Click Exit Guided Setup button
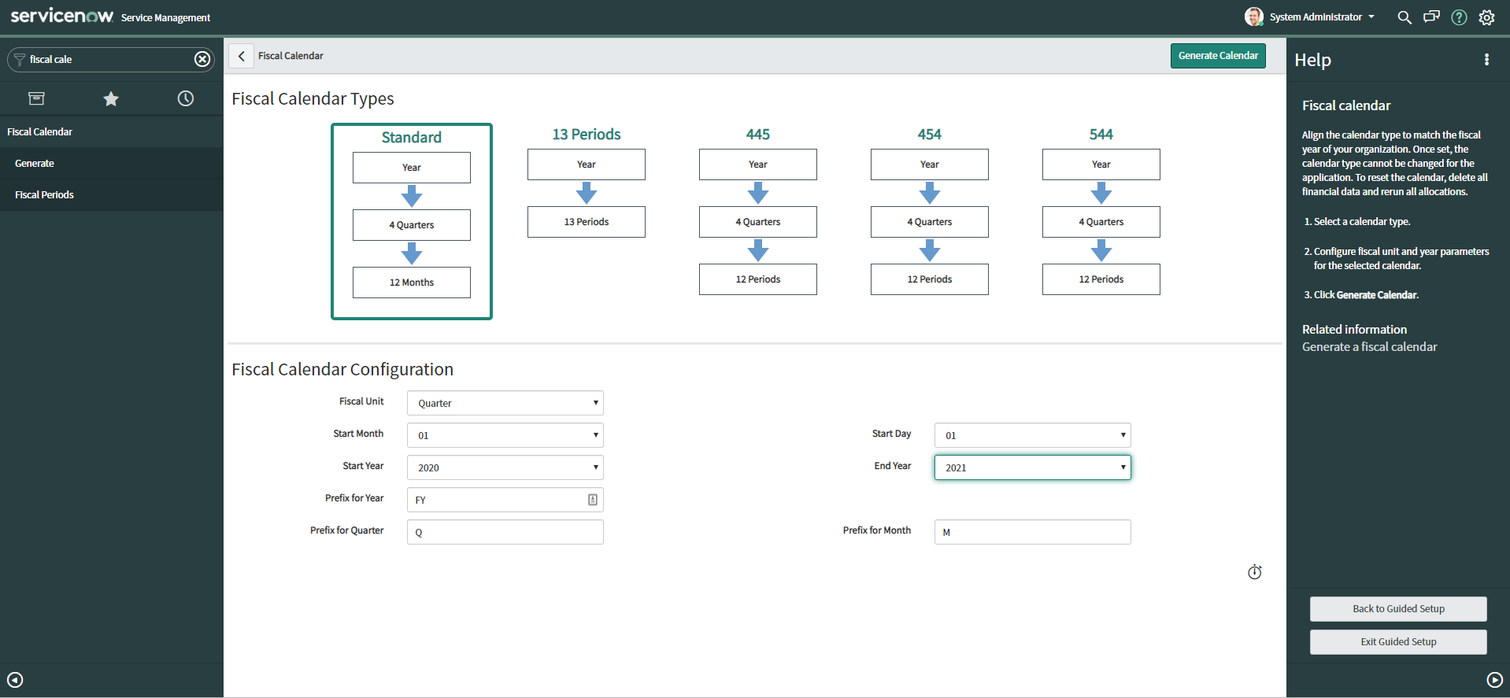The width and height of the screenshot is (1510, 698). (1398, 642)
